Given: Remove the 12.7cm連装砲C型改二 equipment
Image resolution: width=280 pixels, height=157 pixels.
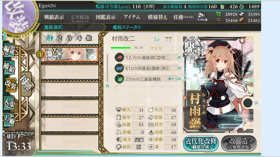Looking at the screenshot, I should pos(179,57).
